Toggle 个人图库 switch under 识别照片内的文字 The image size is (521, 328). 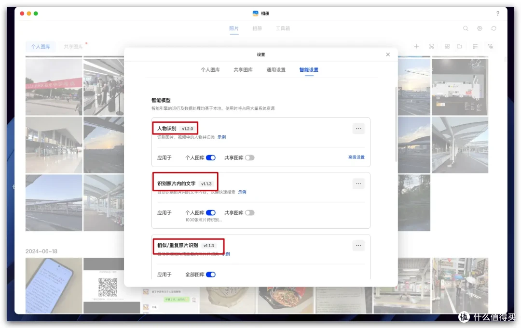pyautogui.click(x=211, y=213)
